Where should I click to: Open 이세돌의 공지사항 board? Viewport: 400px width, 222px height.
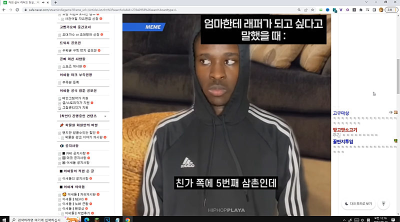pos(75,178)
